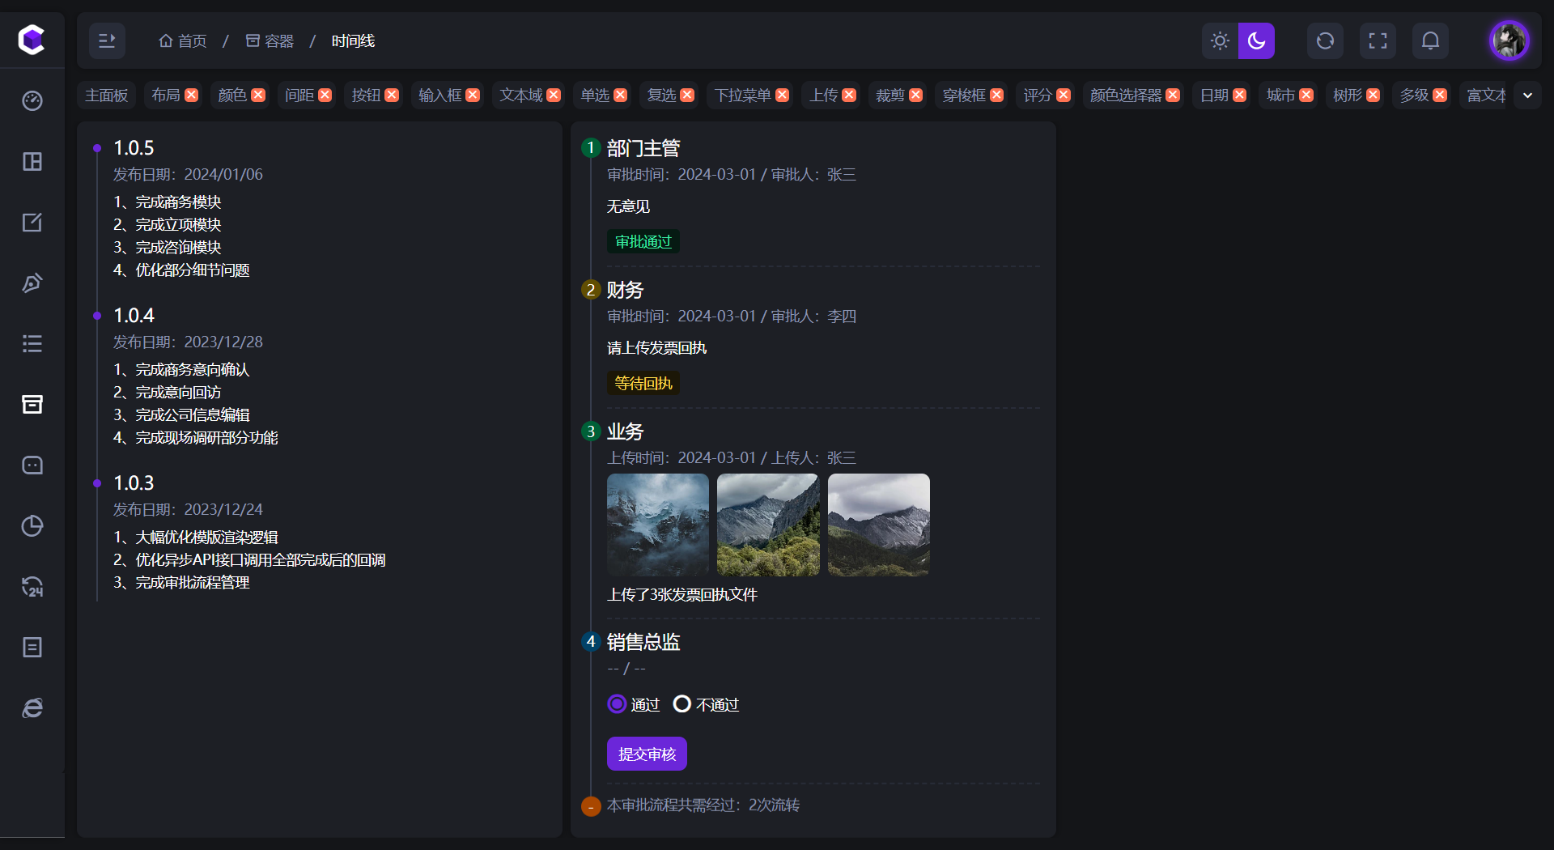Image resolution: width=1554 pixels, height=867 pixels.
Task: Click the version 1.0.3 heading
Action: [x=134, y=482]
